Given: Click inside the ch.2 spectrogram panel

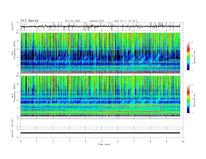Looking at the screenshot, I should [x=100, y=96].
